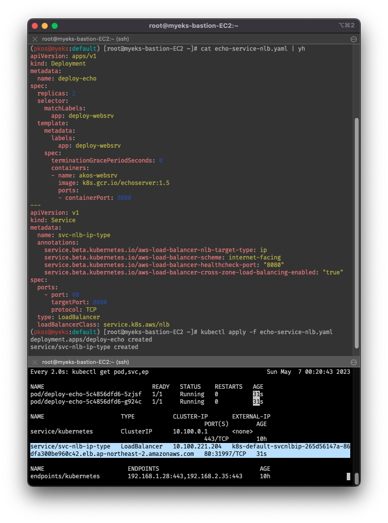Click the 'kind: Service' line
The image size is (388, 523).
[53, 220]
